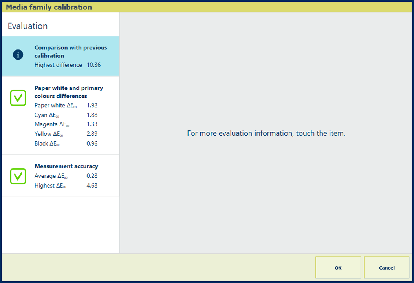Click the Media family calibration title bar
This screenshot has height=283, width=414.
point(49,7)
